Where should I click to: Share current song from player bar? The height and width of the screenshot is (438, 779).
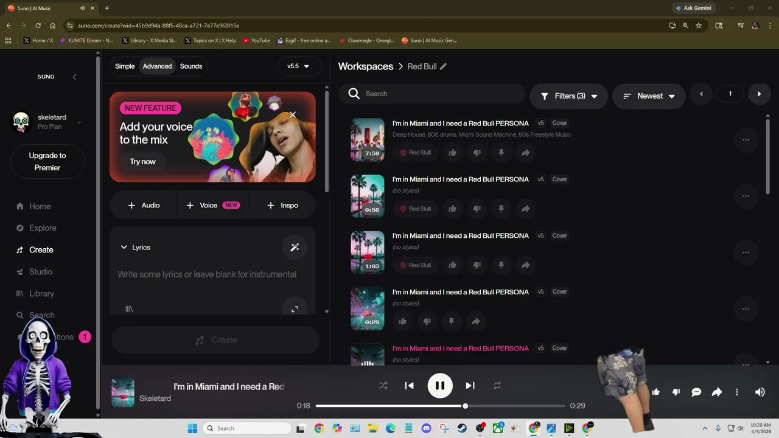point(717,392)
